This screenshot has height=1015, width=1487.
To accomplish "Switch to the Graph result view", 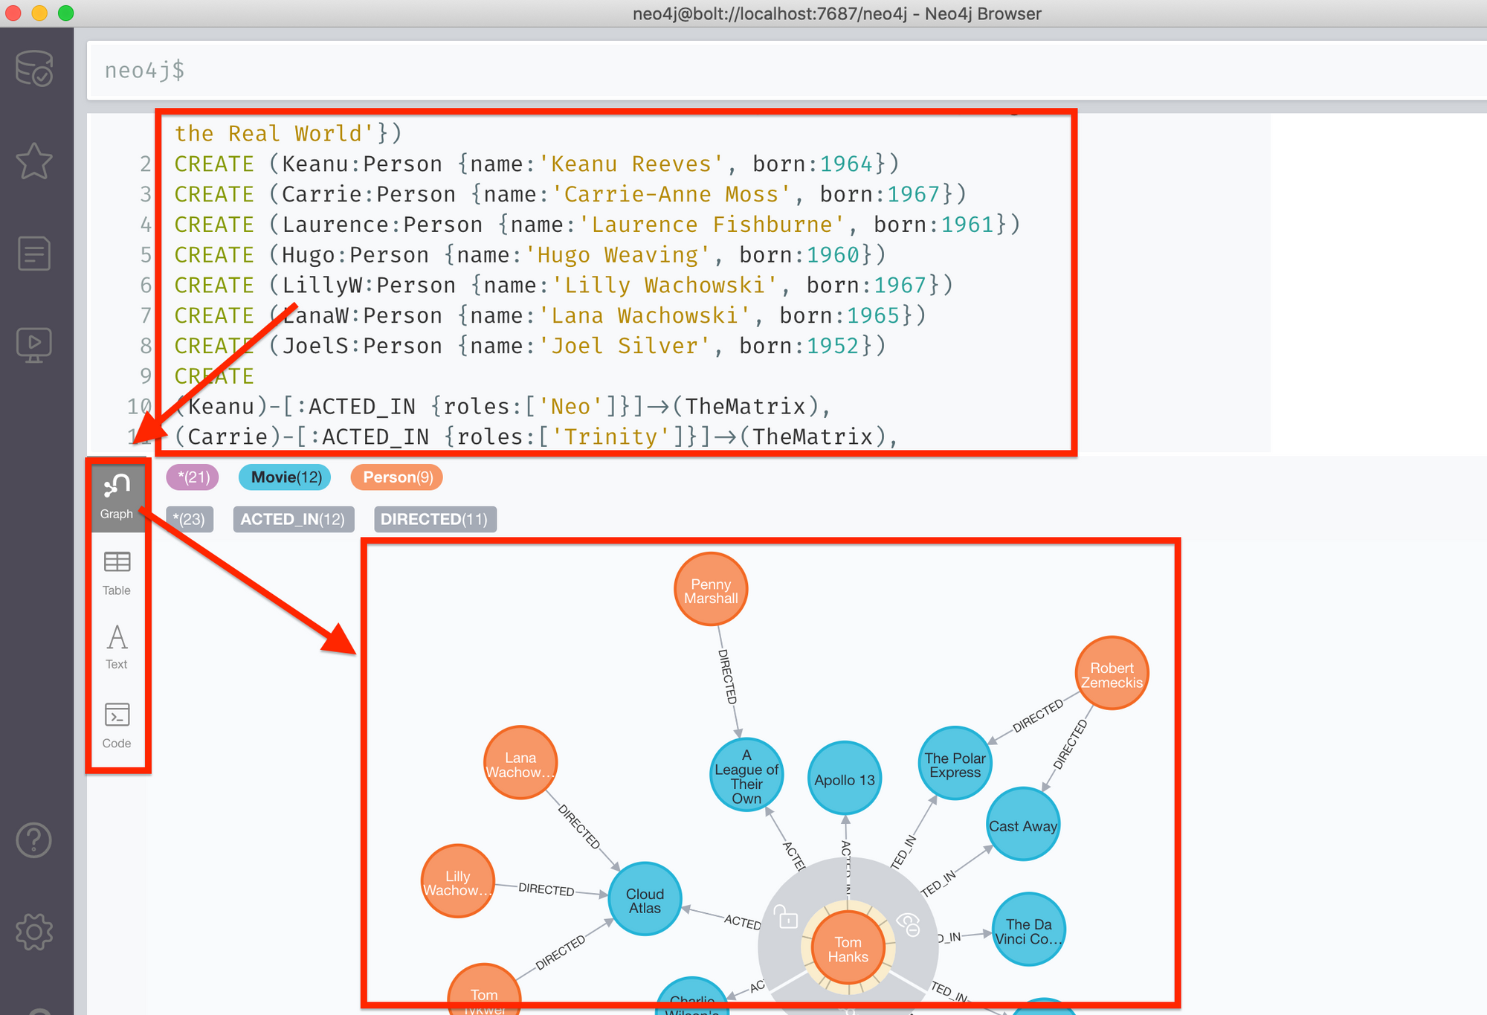I will pos(117,496).
